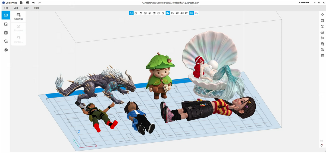326x153 pixels.
Task: Open the second left sidebar icon with badge
Action: pos(6,24)
